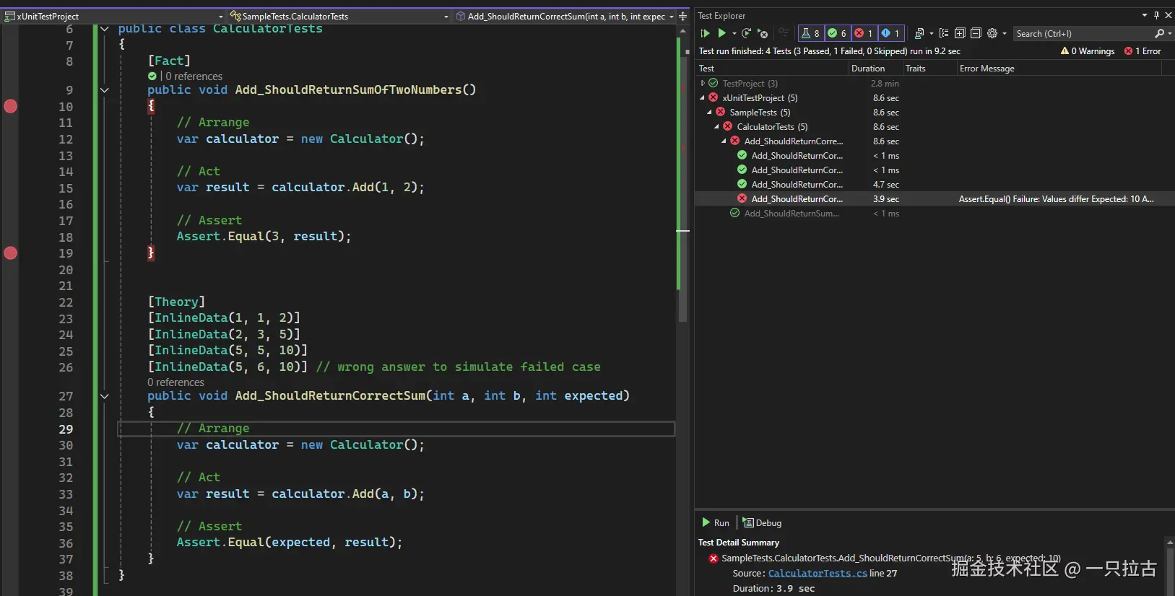Click the passed-test CodeLens icon above line 9
1175x596 pixels.
[x=152, y=76]
